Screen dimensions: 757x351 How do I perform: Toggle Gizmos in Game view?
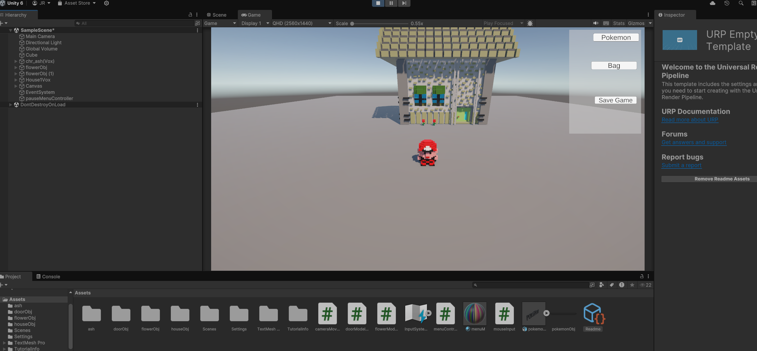pyautogui.click(x=636, y=23)
